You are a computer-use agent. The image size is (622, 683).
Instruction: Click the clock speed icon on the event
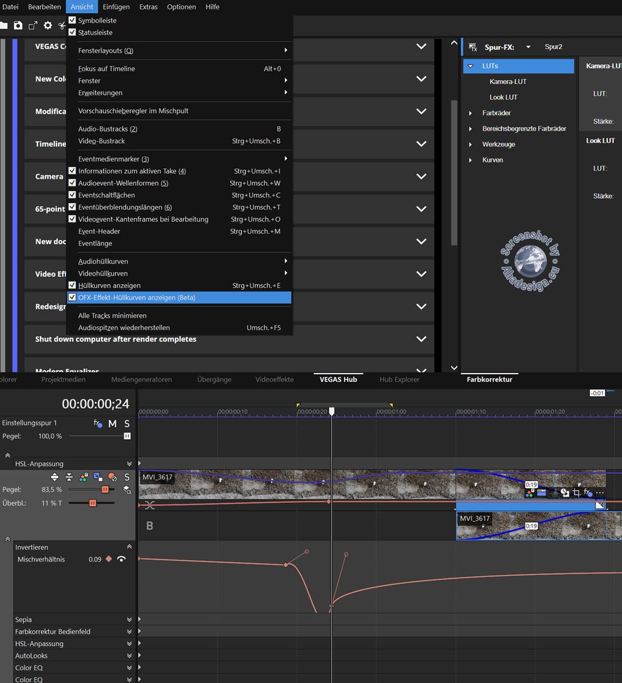[x=565, y=492]
